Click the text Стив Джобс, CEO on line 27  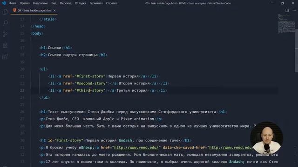[62, 119]
